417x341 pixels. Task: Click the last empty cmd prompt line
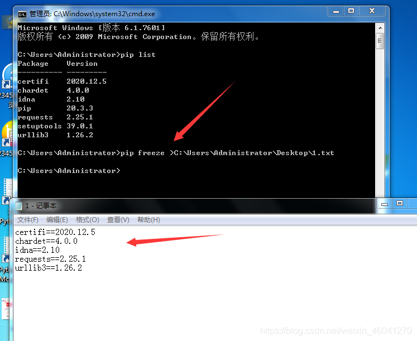(x=69, y=171)
